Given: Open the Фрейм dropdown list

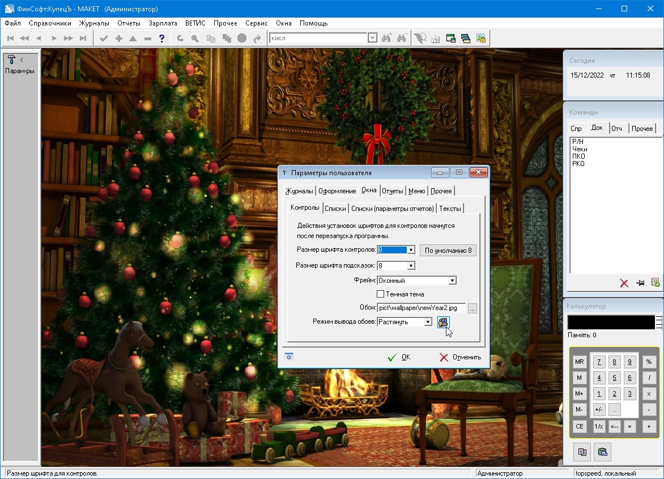Looking at the screenshot, I should (452, 280).
